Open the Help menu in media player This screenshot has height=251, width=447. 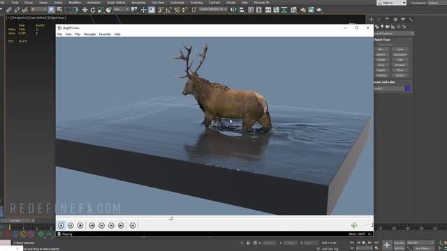pyautogui.click(x=117, y=34)
